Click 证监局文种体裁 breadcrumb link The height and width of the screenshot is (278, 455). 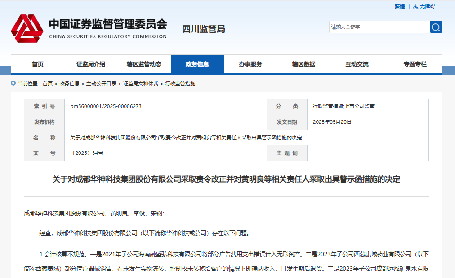coord(141,84)
